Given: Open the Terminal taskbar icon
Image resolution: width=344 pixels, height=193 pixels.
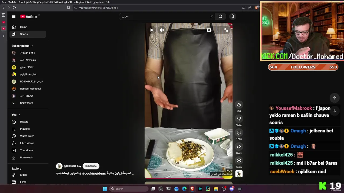Looking at the screenshot, I should pyautogui.click(x=169, y=189).
